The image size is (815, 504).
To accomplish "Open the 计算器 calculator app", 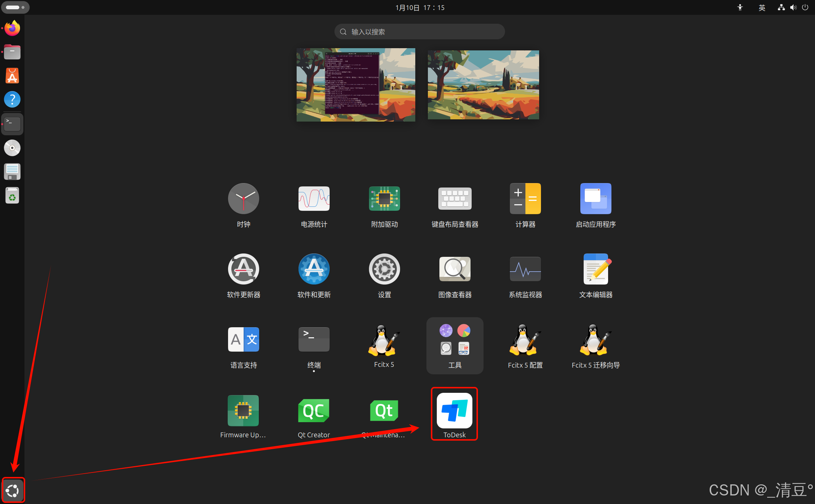I will pos(525,199).
